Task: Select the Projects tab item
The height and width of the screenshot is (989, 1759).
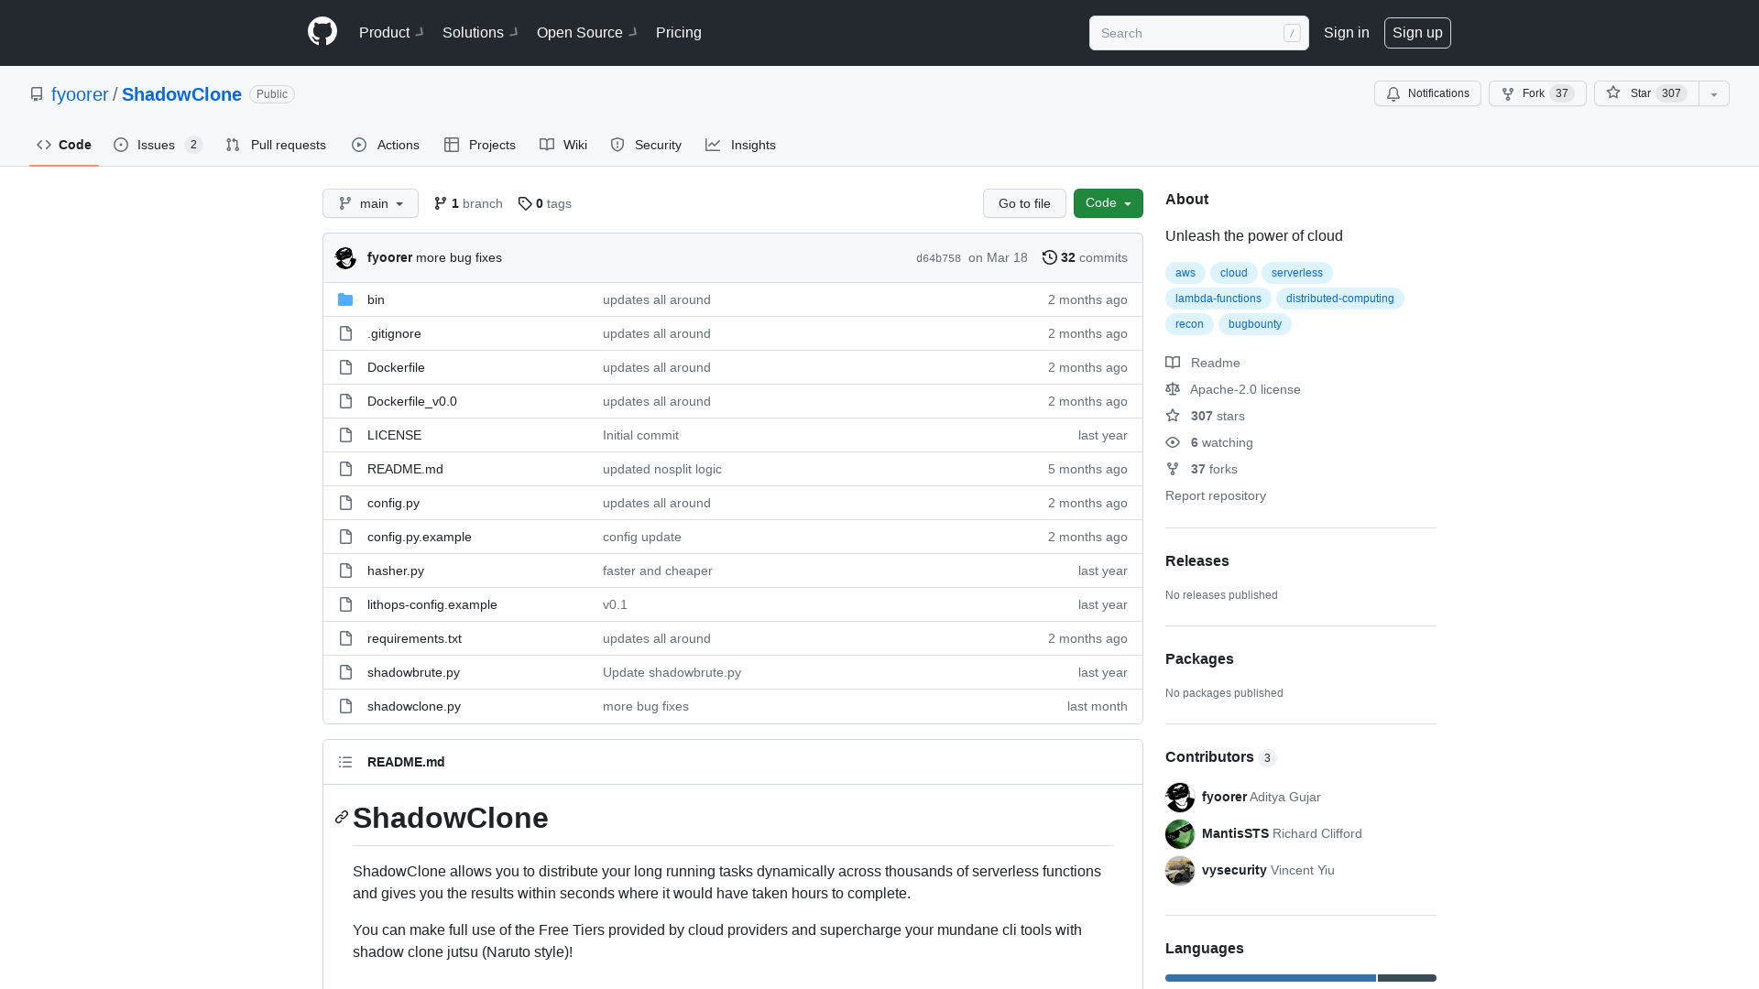Action: [x=480, y=145]
